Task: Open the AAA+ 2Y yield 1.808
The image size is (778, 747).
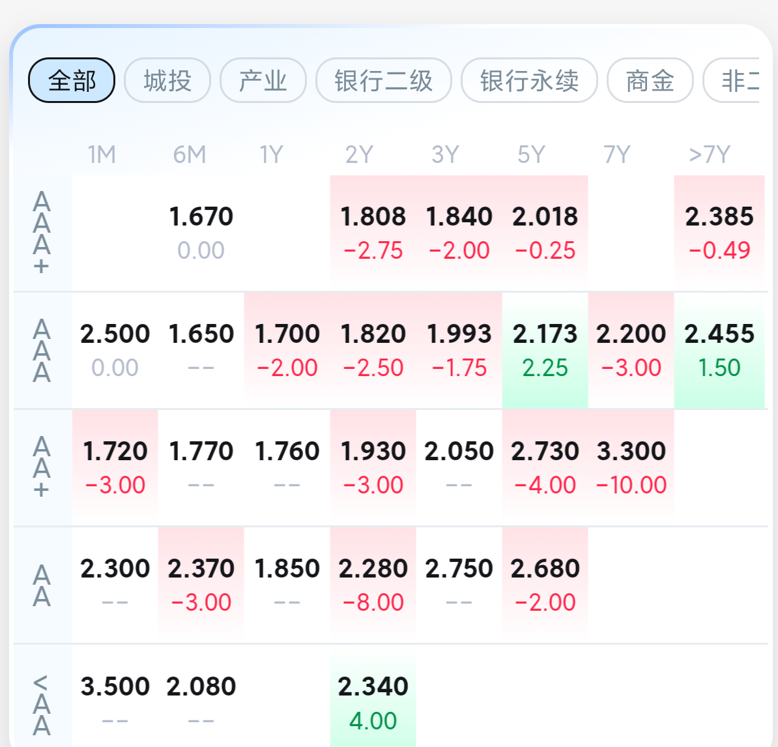Action: (373, 232)
